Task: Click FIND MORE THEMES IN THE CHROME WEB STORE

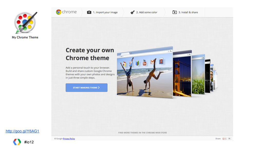Action: coord(143,133)
